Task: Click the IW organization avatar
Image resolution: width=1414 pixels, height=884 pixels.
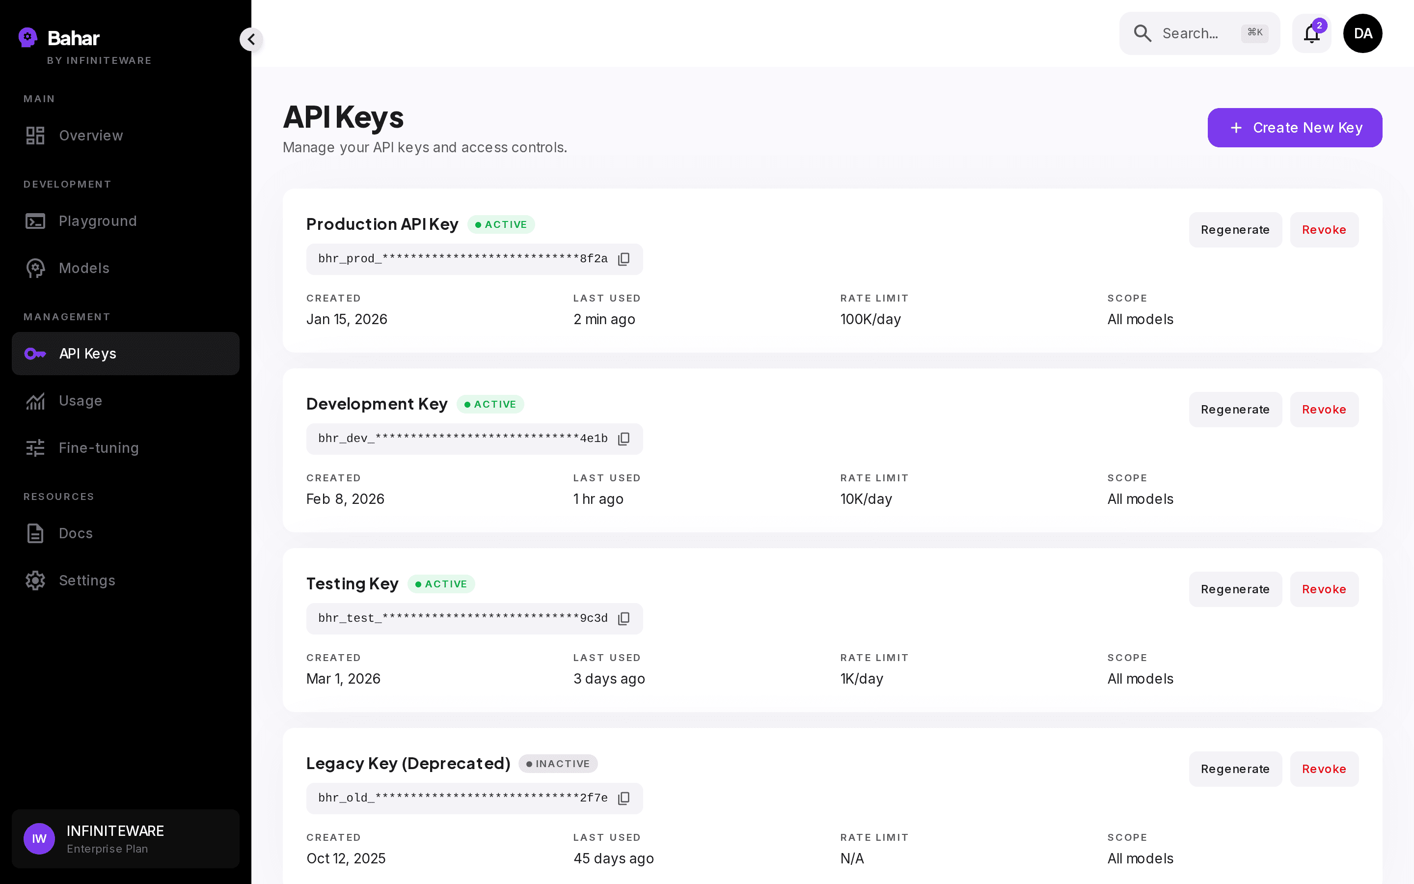Action: click(39, 839)
